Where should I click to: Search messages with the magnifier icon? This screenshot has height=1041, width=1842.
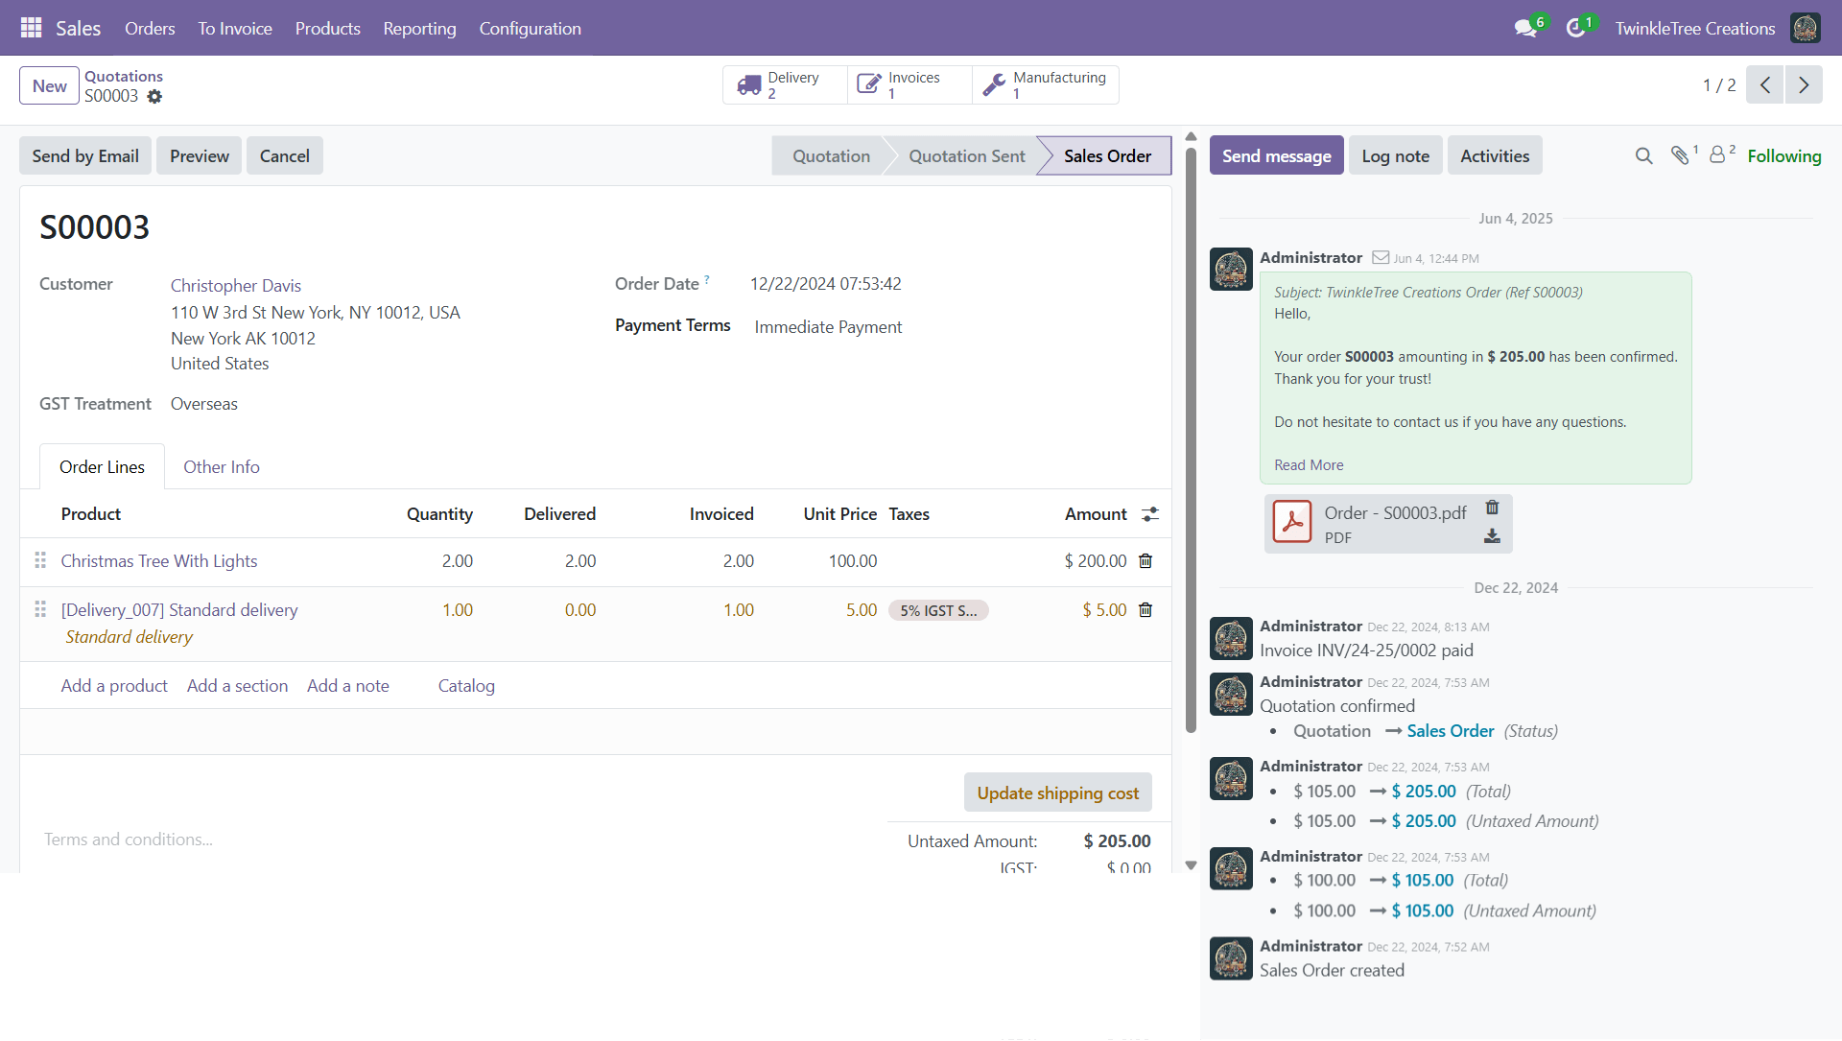coord(1644,155)
